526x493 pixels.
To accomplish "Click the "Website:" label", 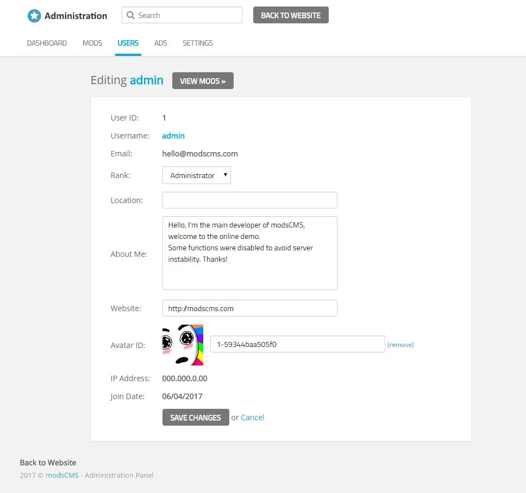I will [x=126, y=308].
